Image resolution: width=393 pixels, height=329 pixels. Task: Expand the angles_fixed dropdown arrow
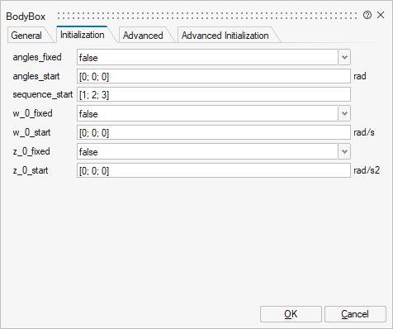(344, 57)
